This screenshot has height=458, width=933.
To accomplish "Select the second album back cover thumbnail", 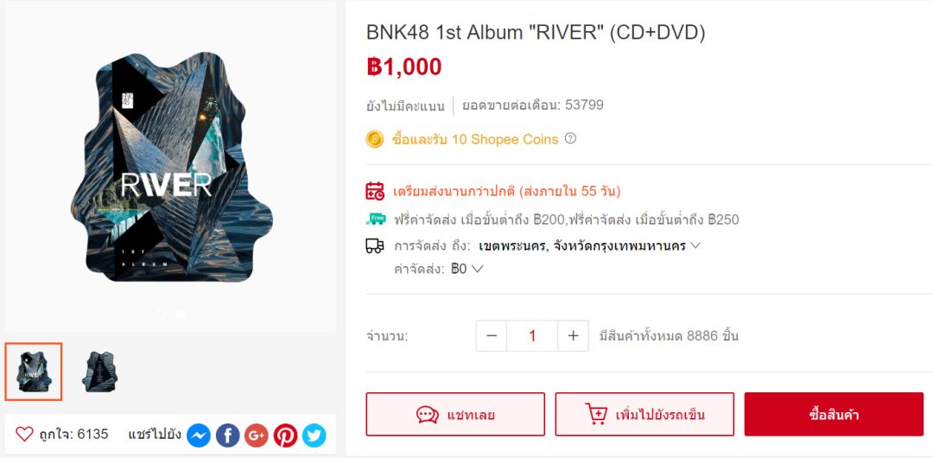I will pyautogui.click(x=99, y=372).
